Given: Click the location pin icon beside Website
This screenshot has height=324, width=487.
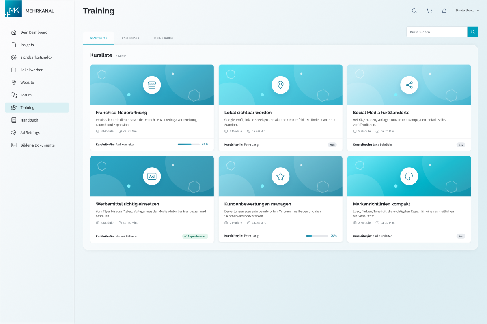Looking at the screenshot, I should click(14, 83).
